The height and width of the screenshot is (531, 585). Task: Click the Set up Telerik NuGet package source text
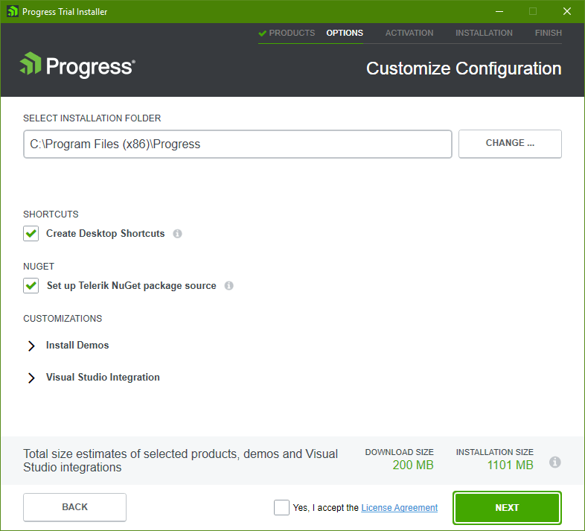(131, 286)
